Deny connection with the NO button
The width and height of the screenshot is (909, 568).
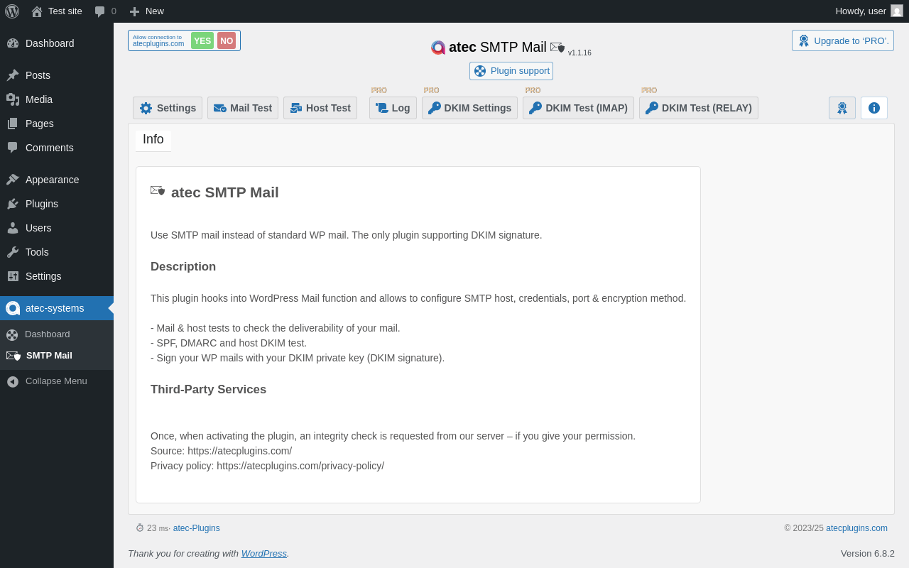227,40
